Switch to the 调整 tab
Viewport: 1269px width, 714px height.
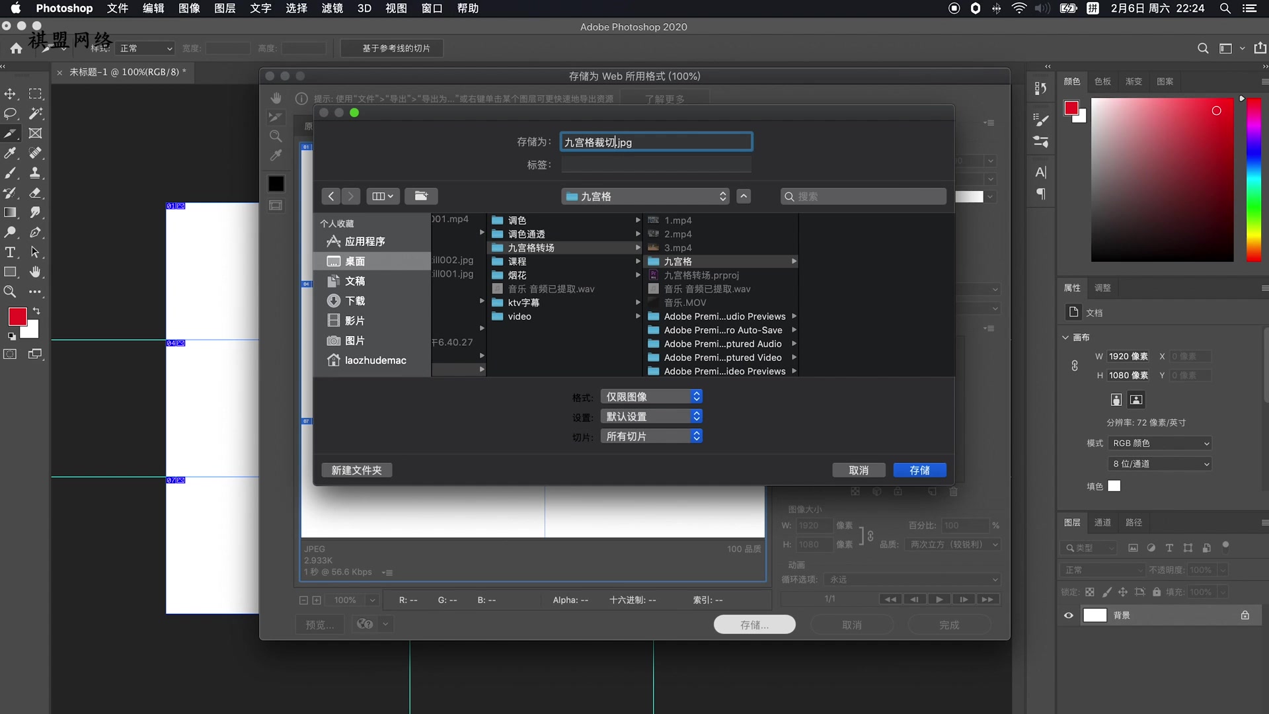(1102, 288)
